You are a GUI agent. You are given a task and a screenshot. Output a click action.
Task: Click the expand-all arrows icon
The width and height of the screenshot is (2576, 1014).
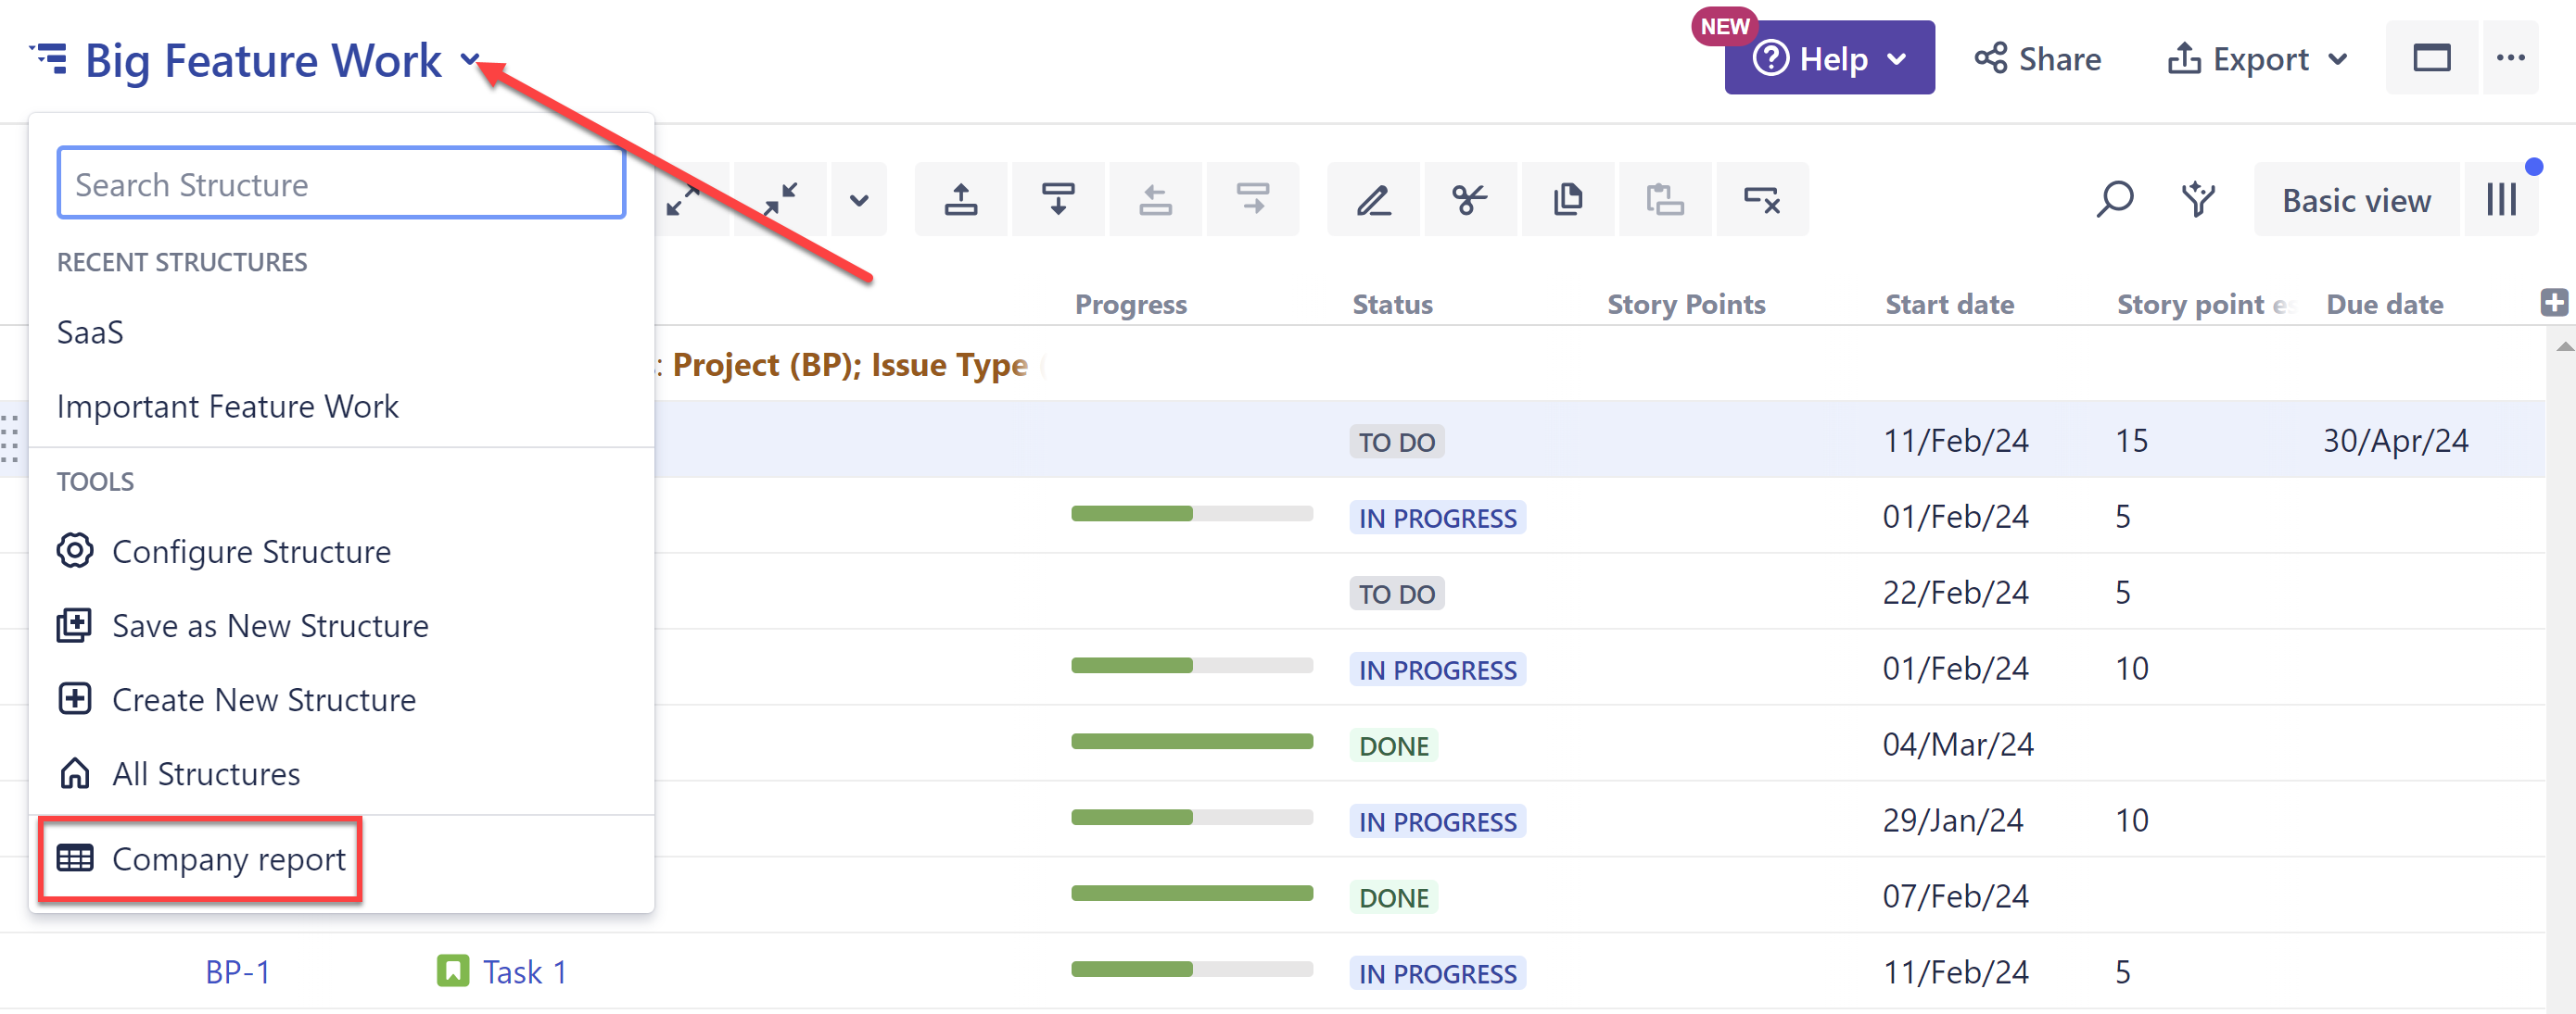tap(683, 199)
